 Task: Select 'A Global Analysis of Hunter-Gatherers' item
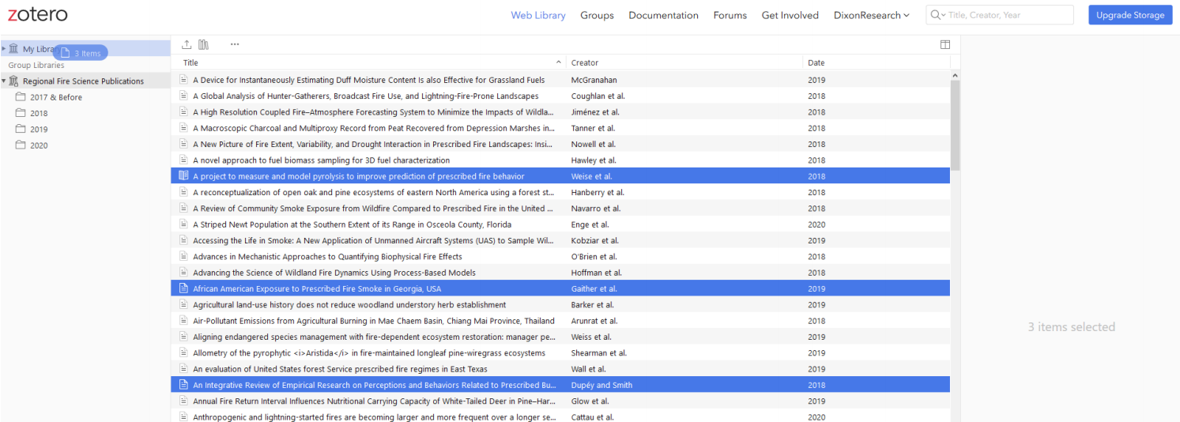[x=560, y=96]
